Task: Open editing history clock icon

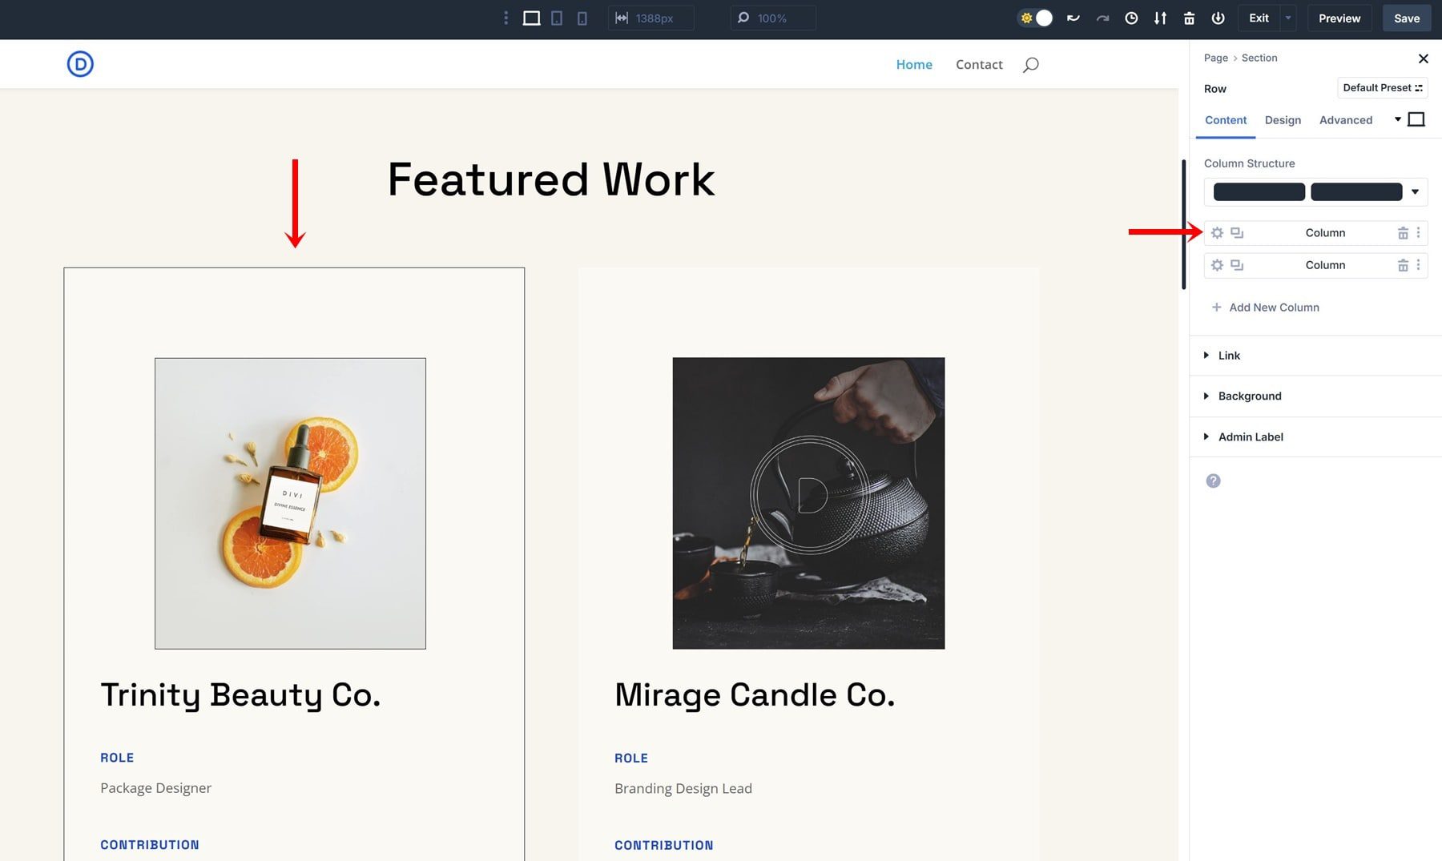Action: [x=1131, y=18]
